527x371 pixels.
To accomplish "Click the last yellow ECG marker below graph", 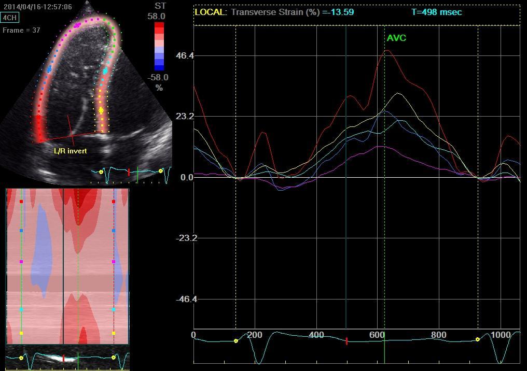I will pos(478,339).
